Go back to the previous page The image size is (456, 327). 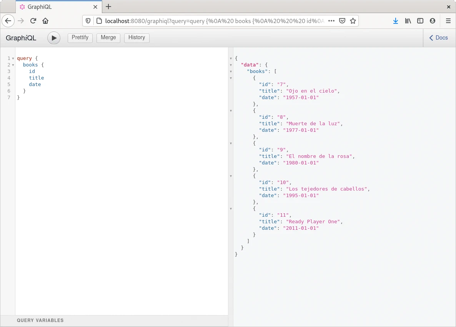(x=8, y=21)
